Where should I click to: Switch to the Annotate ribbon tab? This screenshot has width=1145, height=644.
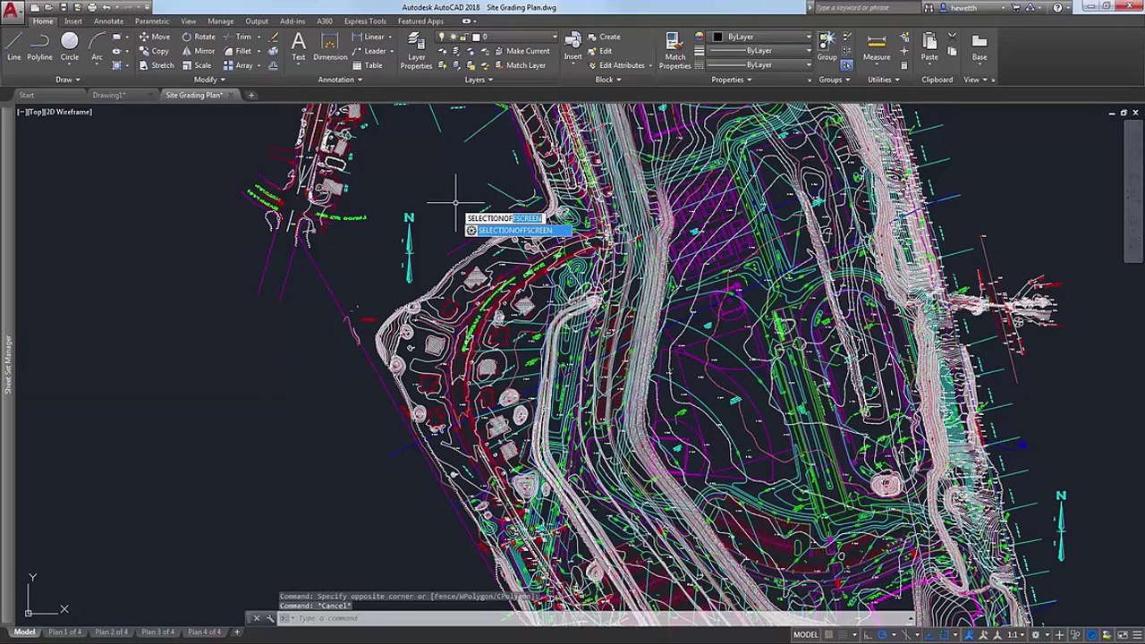[108, 21]
